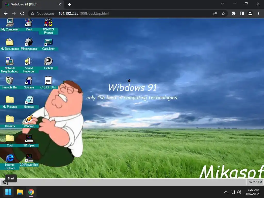Open Chrome profile avatar
This screenshot has height=198, width=264.
[250, 13]
